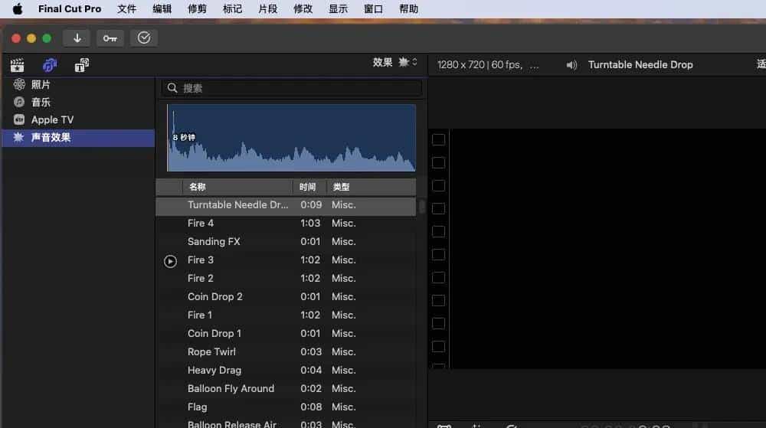Click the import media down-arrow button
Image resolution: width=766 pixels, height=428 pixels.
(77, 38)
